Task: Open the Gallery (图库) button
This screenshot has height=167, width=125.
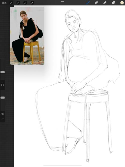Action: pyautogui.click(x=4, y=3)
